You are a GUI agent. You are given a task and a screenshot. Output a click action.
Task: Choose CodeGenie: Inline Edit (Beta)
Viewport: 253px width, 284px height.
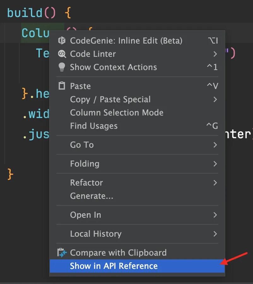tap(137, 41)
